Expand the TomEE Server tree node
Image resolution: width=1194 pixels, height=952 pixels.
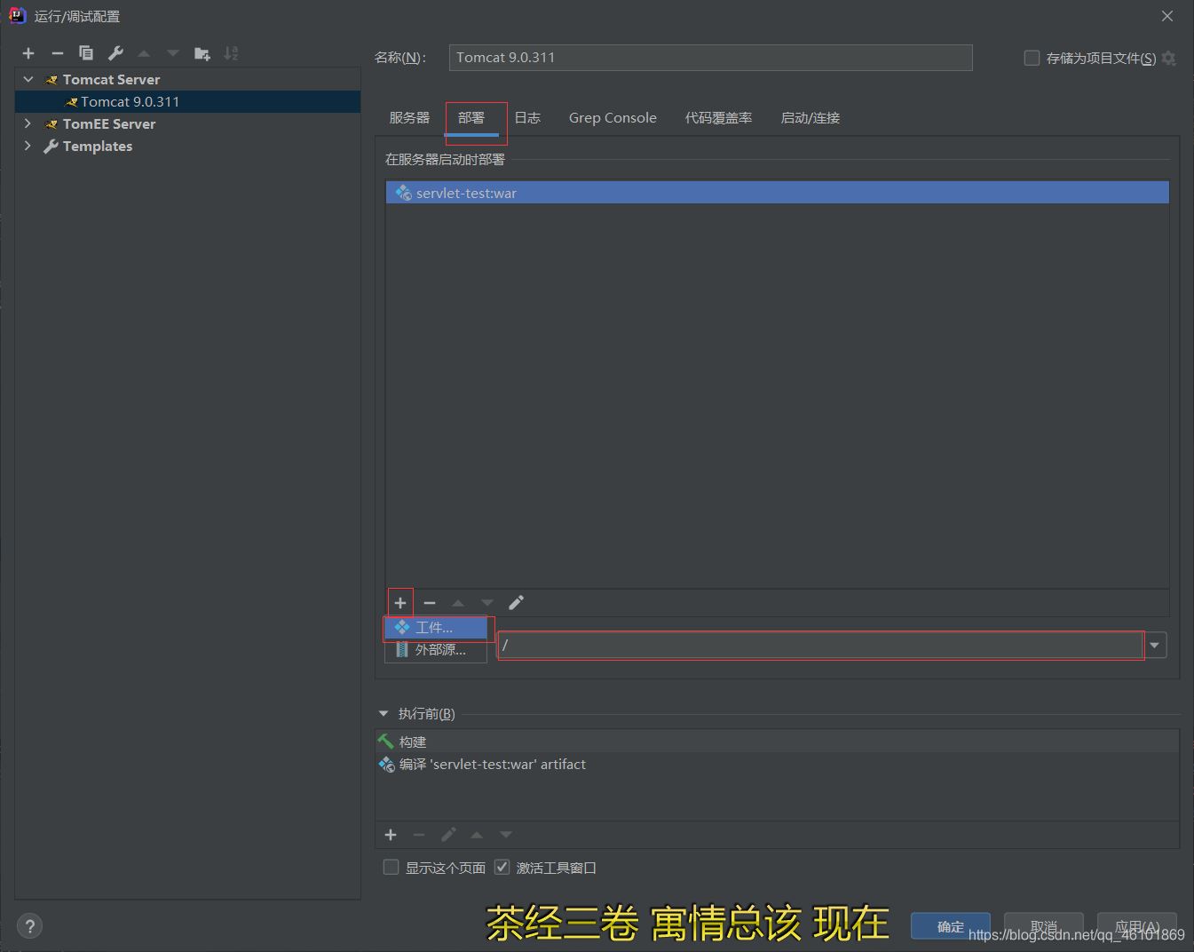[x=28, y=123]
